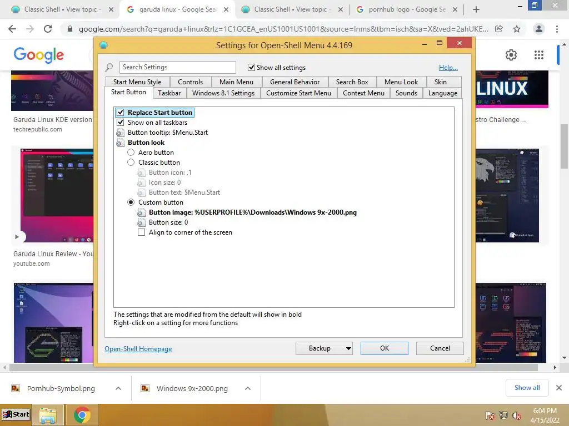Screen dimensions: 569x426
Task: Click the Chrome address bar URL
Action: [283, 29]
